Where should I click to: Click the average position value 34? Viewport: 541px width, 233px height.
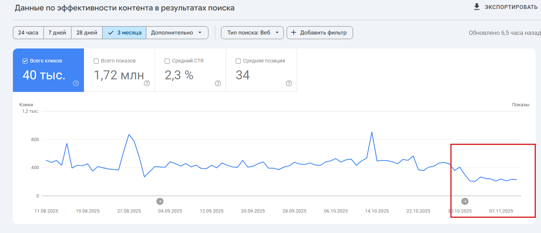[x=243, y=75]
